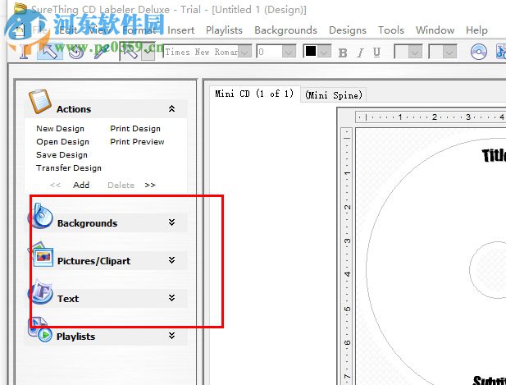The image size is (506, 385).
Task: Click the horizontal ruler above canvas
Action: [x=431, y=117]
